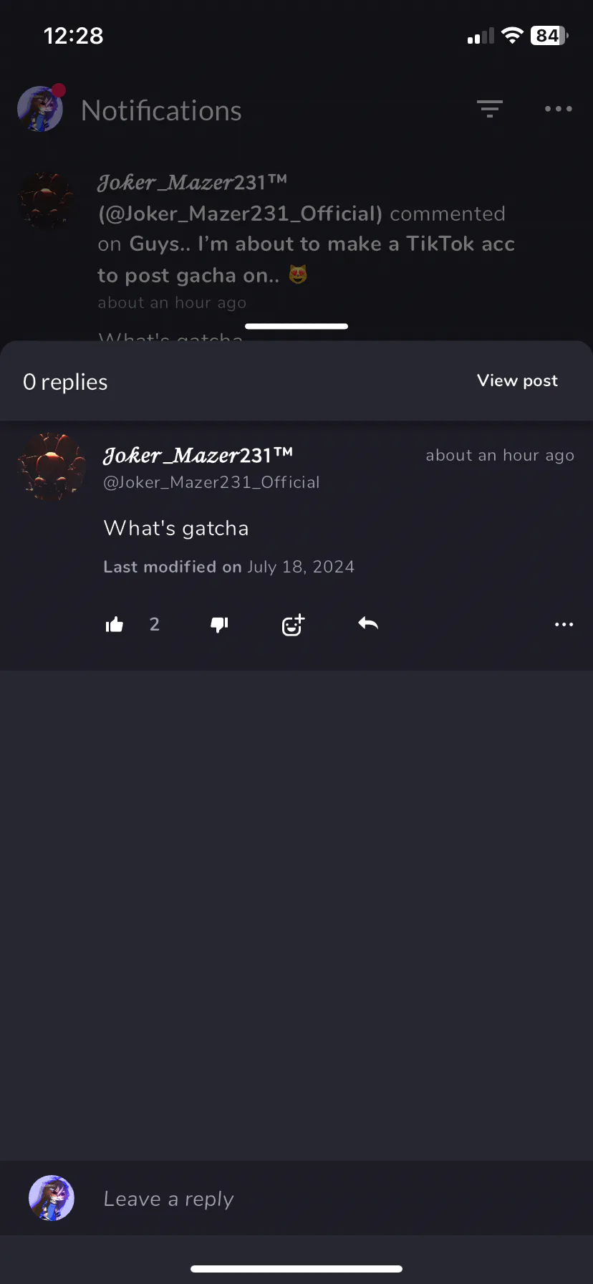Open the View post link

pos(517,380)
